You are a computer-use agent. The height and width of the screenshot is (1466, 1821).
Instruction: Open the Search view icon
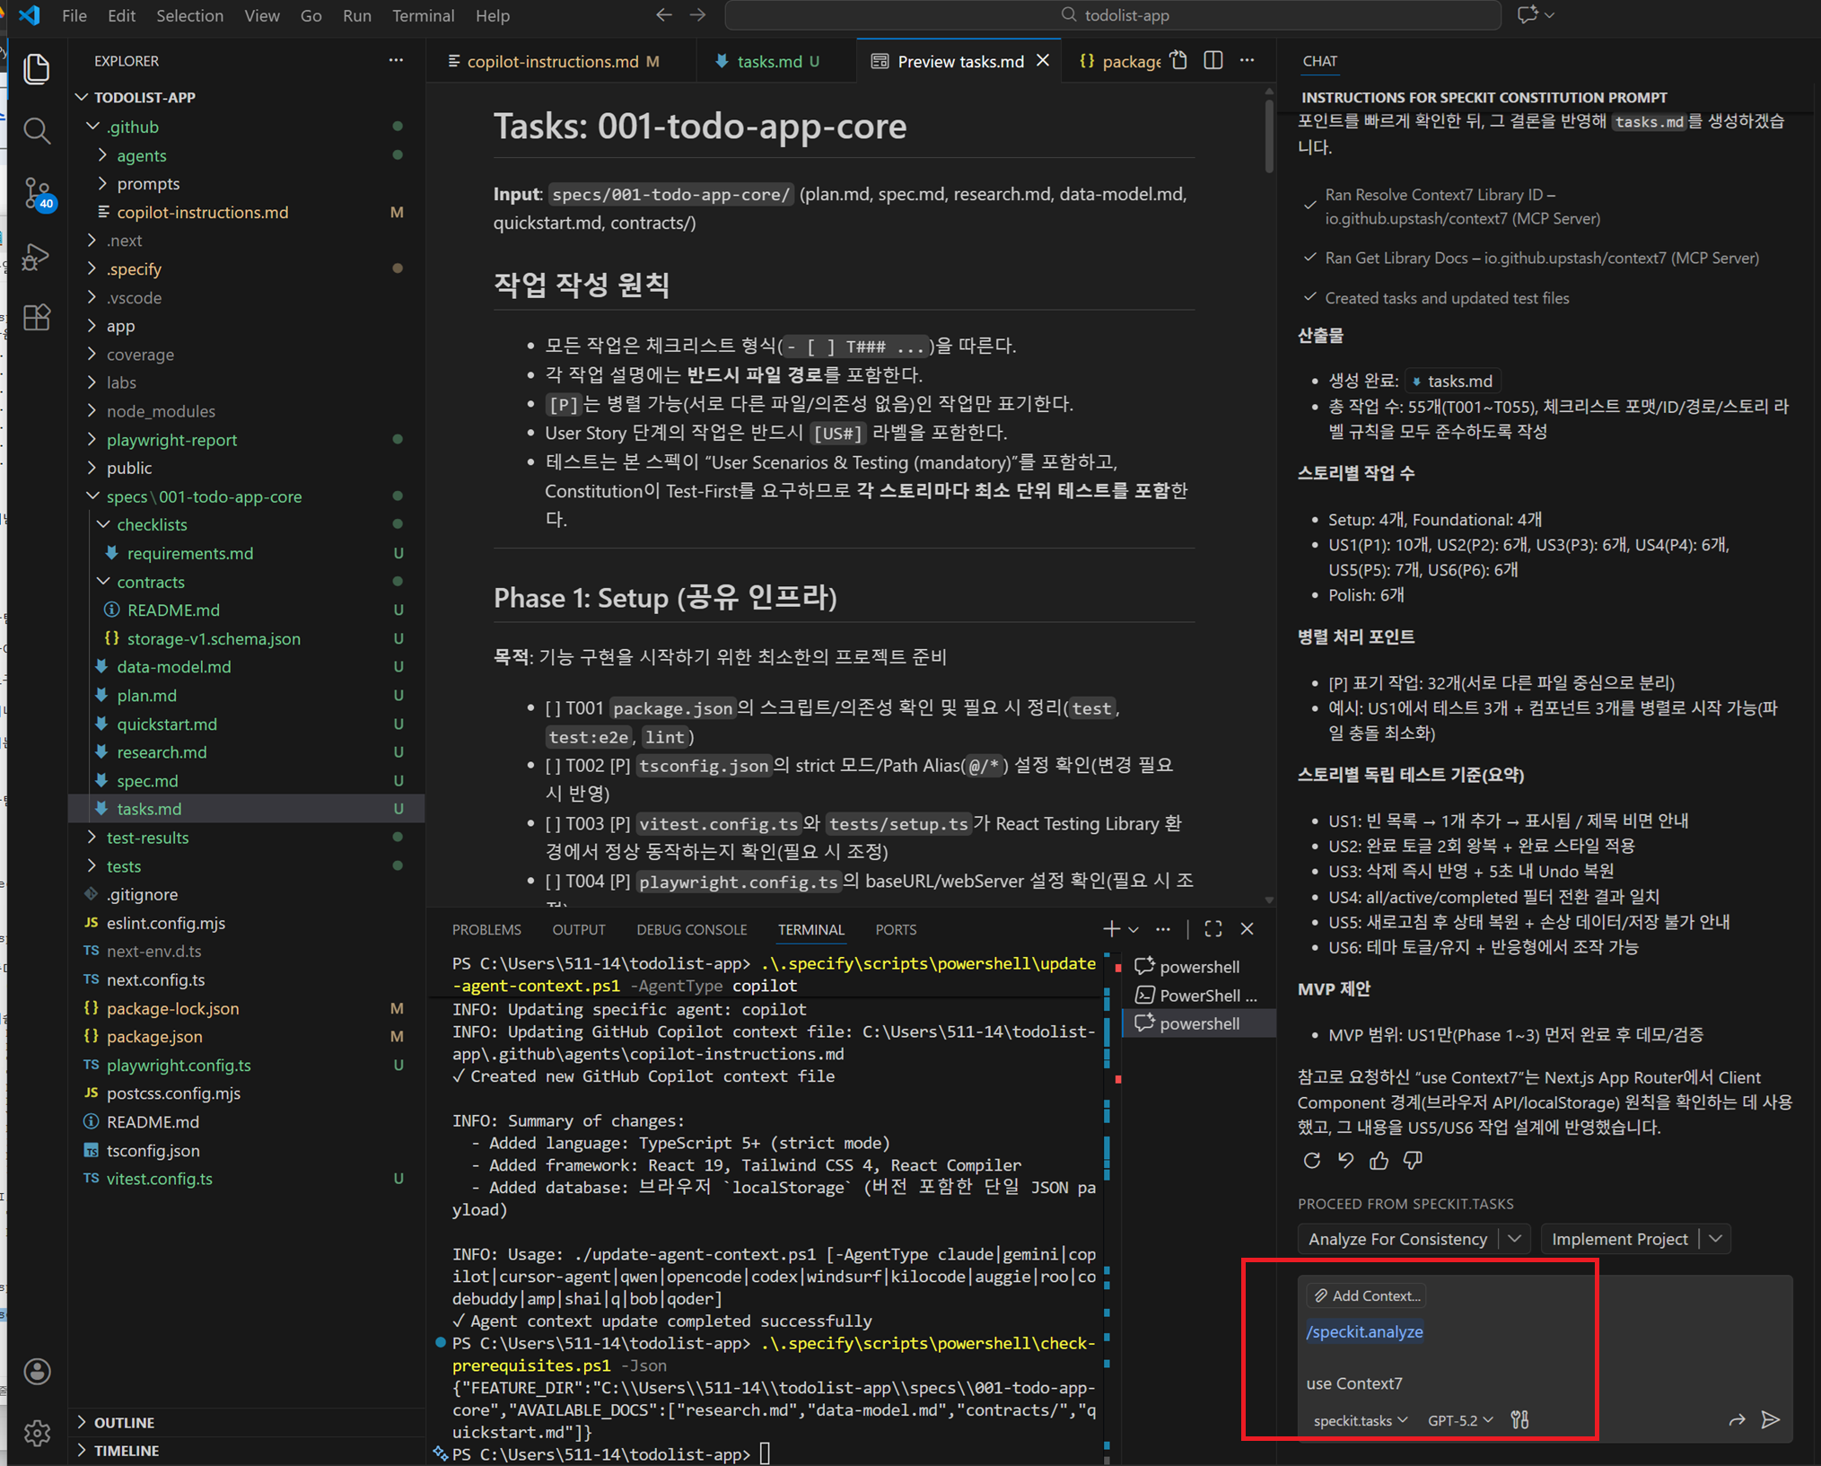pyautogui.click(x=37, y=131)
